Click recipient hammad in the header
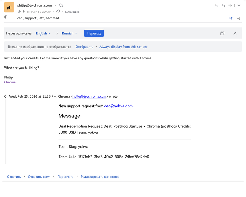 click(52, 18)
